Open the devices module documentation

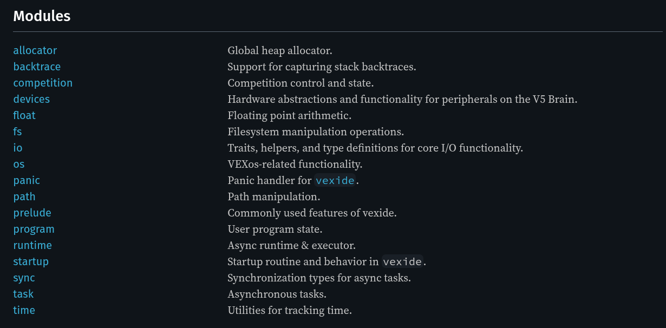(x=31, y=99)
